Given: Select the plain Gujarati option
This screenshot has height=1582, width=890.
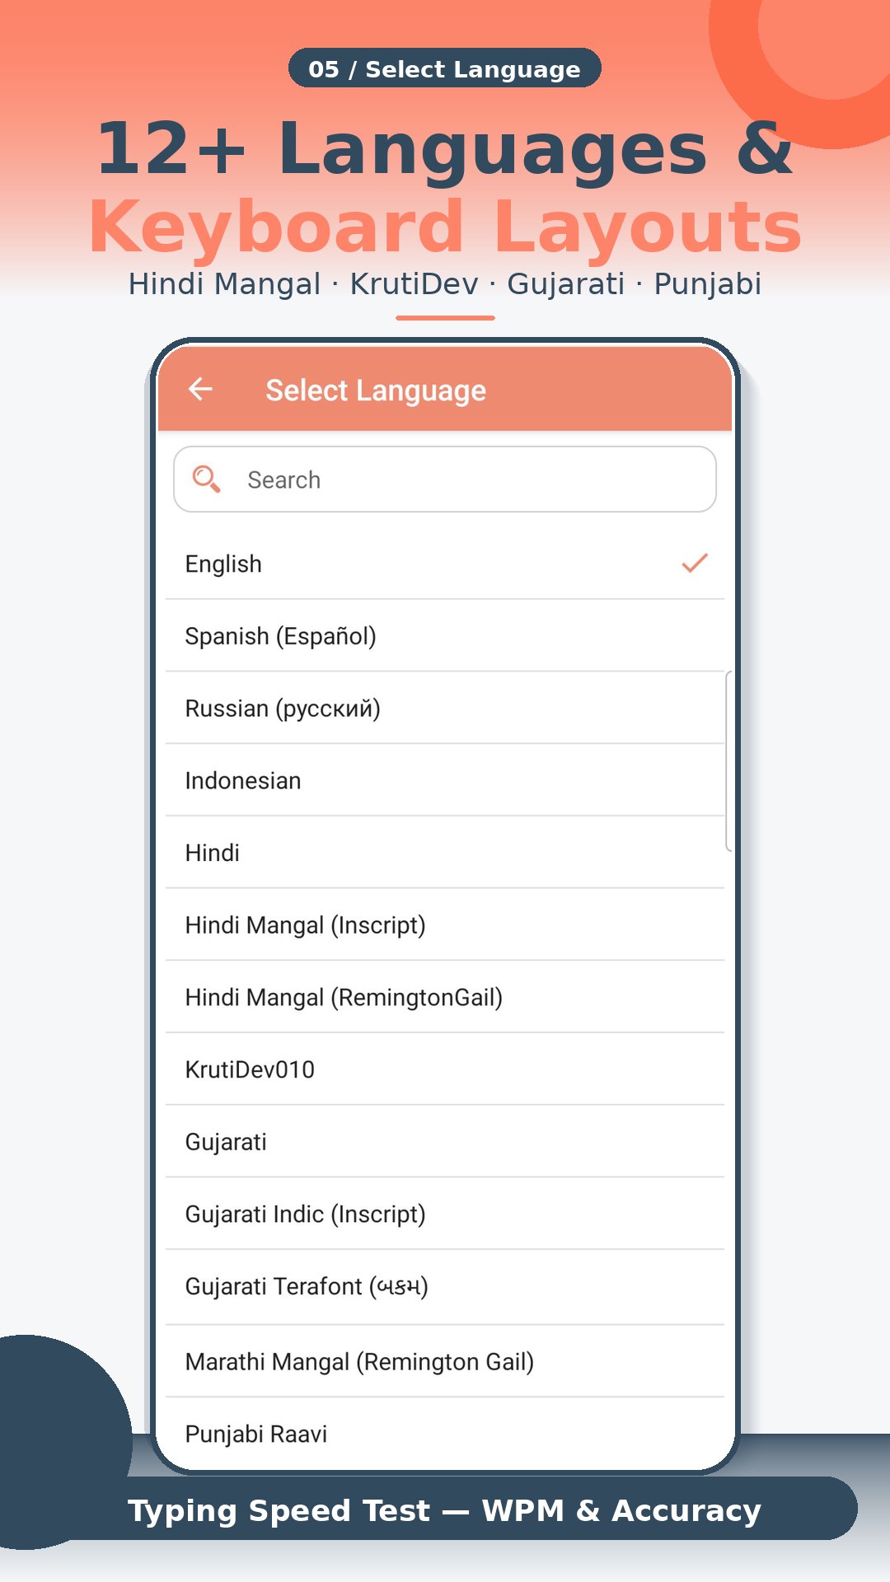Looking at the screenshot, I should 445,1142.
